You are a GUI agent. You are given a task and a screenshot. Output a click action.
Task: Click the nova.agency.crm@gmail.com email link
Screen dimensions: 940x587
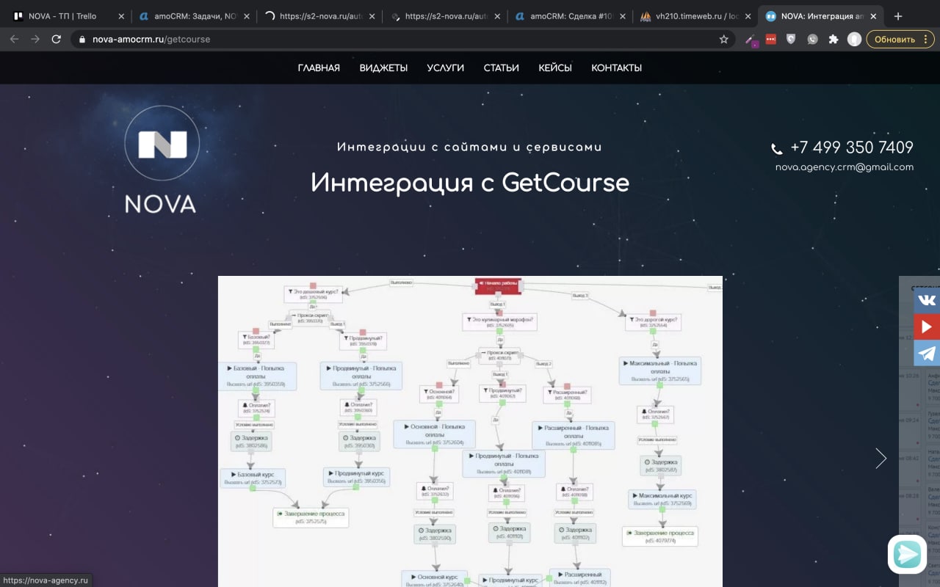pos(845,167)
